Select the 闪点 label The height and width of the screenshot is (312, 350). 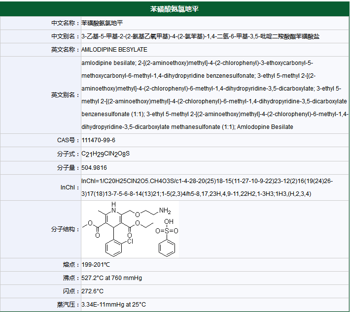tap(71, 291)
